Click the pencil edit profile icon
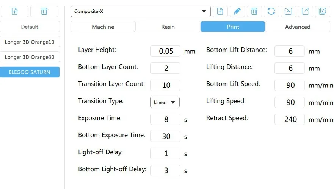Screen dimensions: 334x189 click(237, 11)
